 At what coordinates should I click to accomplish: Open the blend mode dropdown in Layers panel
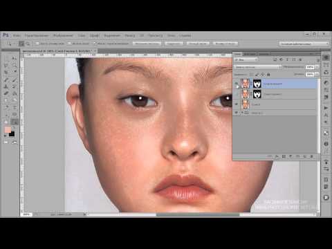pyautogui.click(x=258, y=67)
